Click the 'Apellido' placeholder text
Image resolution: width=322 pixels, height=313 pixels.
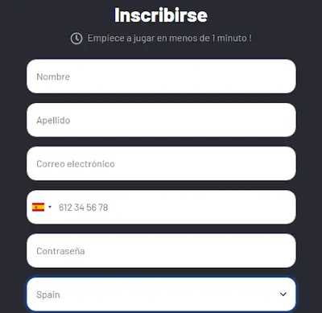[53, 120]
